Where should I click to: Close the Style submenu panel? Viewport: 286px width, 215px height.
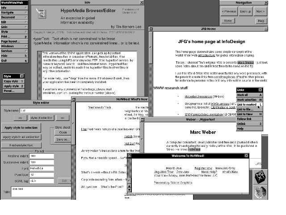click(22, 76)
